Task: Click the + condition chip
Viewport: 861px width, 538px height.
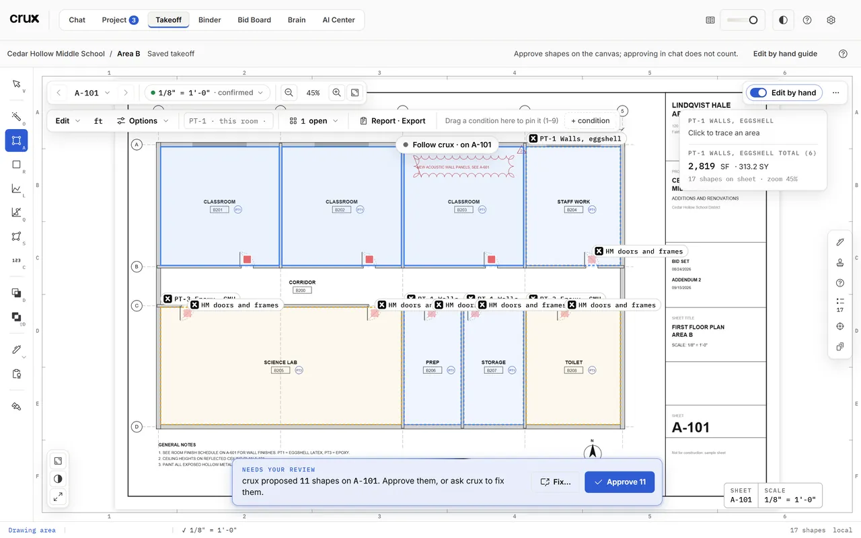Action: pyautogui.click(x=590, y=121)
